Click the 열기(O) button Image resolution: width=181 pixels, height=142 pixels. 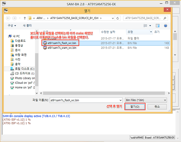(135, 107)
